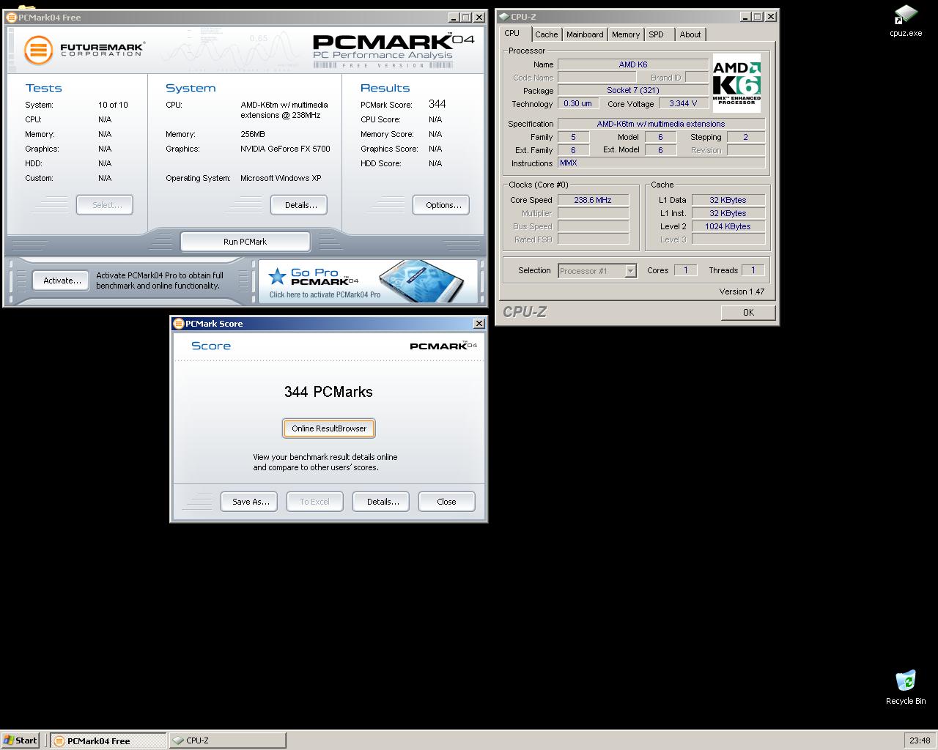Close the PCMark Score dialog with X

pyautogui.click(x=479, y=323)
